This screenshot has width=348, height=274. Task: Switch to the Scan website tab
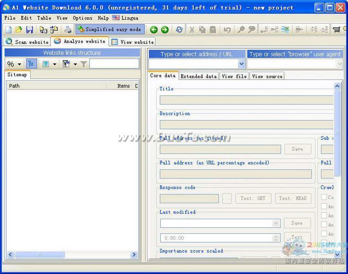27,42
